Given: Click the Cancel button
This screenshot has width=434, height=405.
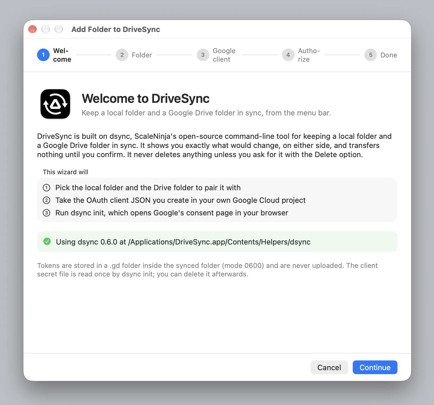Looking at the screenshot, I should (x=329, y=367).
